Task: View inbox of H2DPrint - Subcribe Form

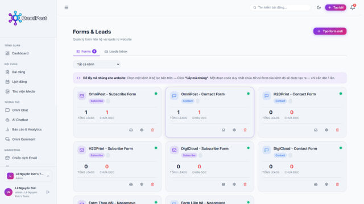Action: pos(131,184)
